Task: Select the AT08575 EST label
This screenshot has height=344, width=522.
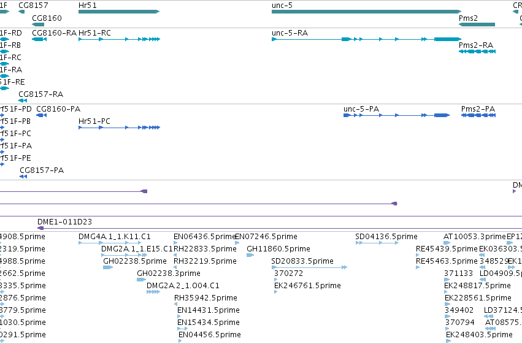Action: point(504,323)
